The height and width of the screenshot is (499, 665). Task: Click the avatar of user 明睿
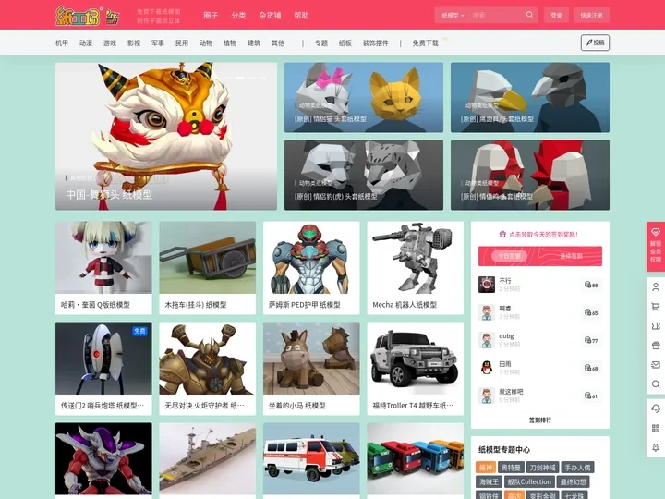click(x=487, y=312)
